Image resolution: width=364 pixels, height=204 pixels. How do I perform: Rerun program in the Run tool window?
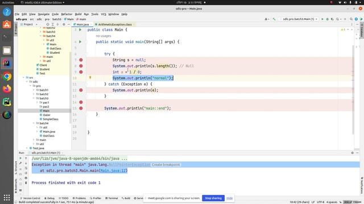click(x=20, y=158)
